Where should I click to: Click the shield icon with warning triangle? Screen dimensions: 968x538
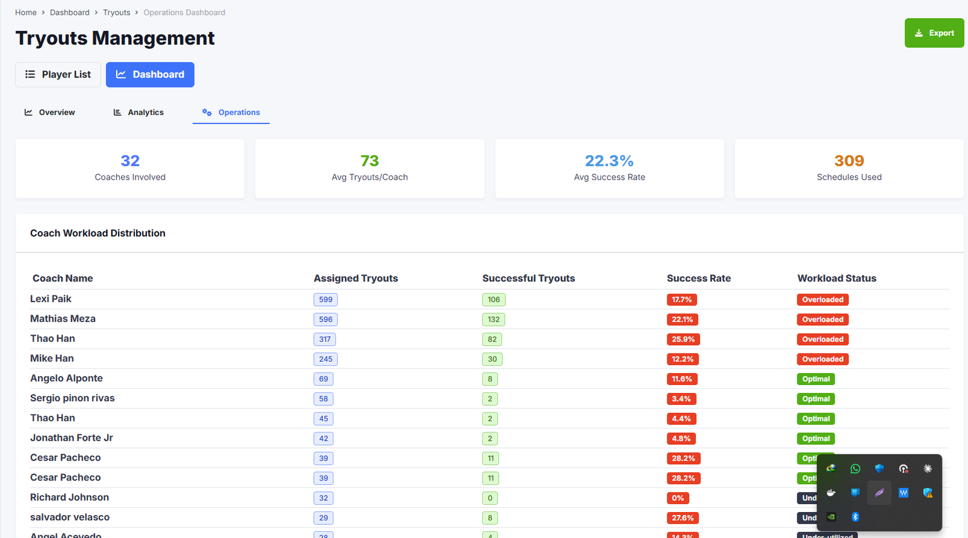click(x=927, y=493)
